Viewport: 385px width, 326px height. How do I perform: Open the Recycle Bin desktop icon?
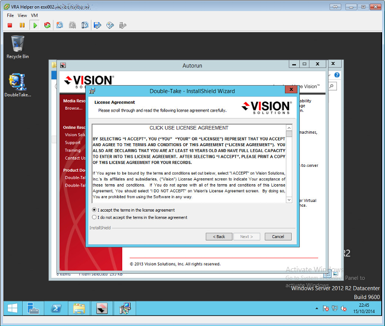click(18, 47)
